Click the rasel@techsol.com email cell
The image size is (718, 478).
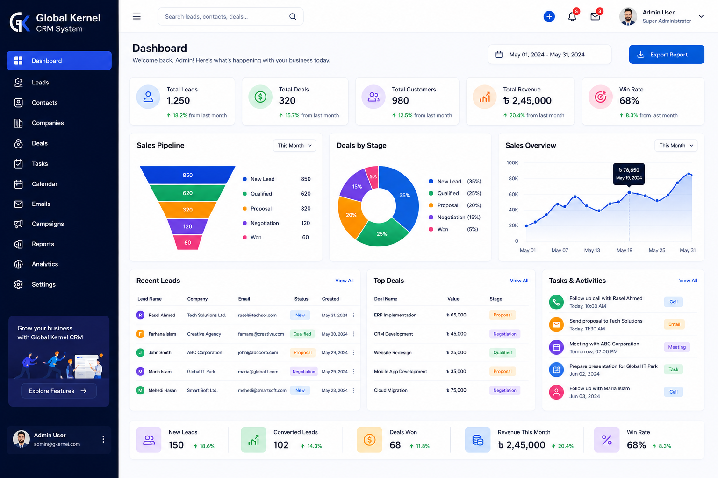(x=257, y=315)
